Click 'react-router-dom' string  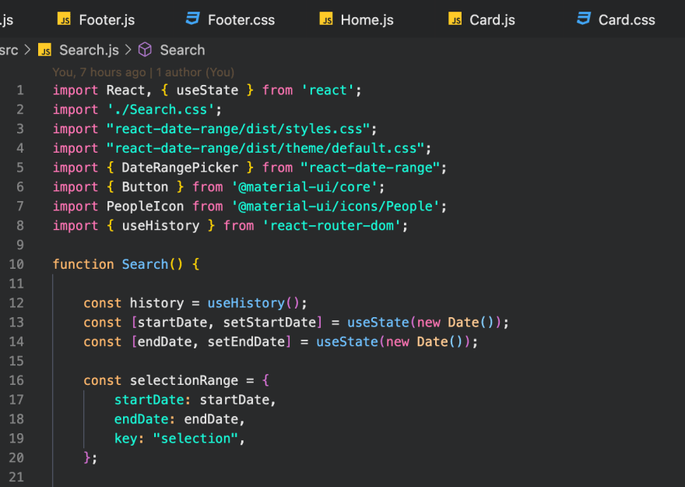332,225
